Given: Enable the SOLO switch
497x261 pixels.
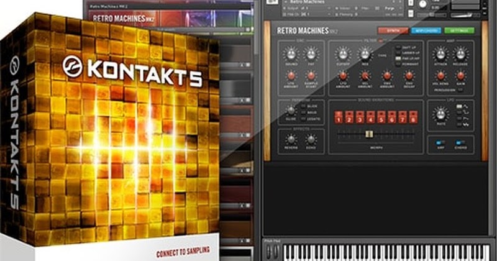Looking at the screenshot, I should click(304, 106).
